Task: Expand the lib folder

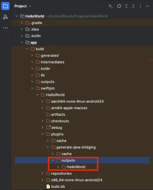Action: coord(32,75)
